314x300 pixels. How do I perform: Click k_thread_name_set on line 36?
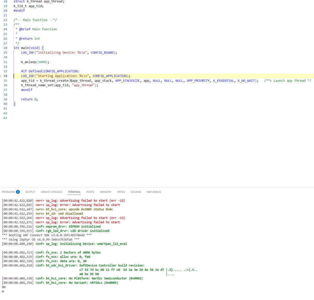tap(37, 85)
